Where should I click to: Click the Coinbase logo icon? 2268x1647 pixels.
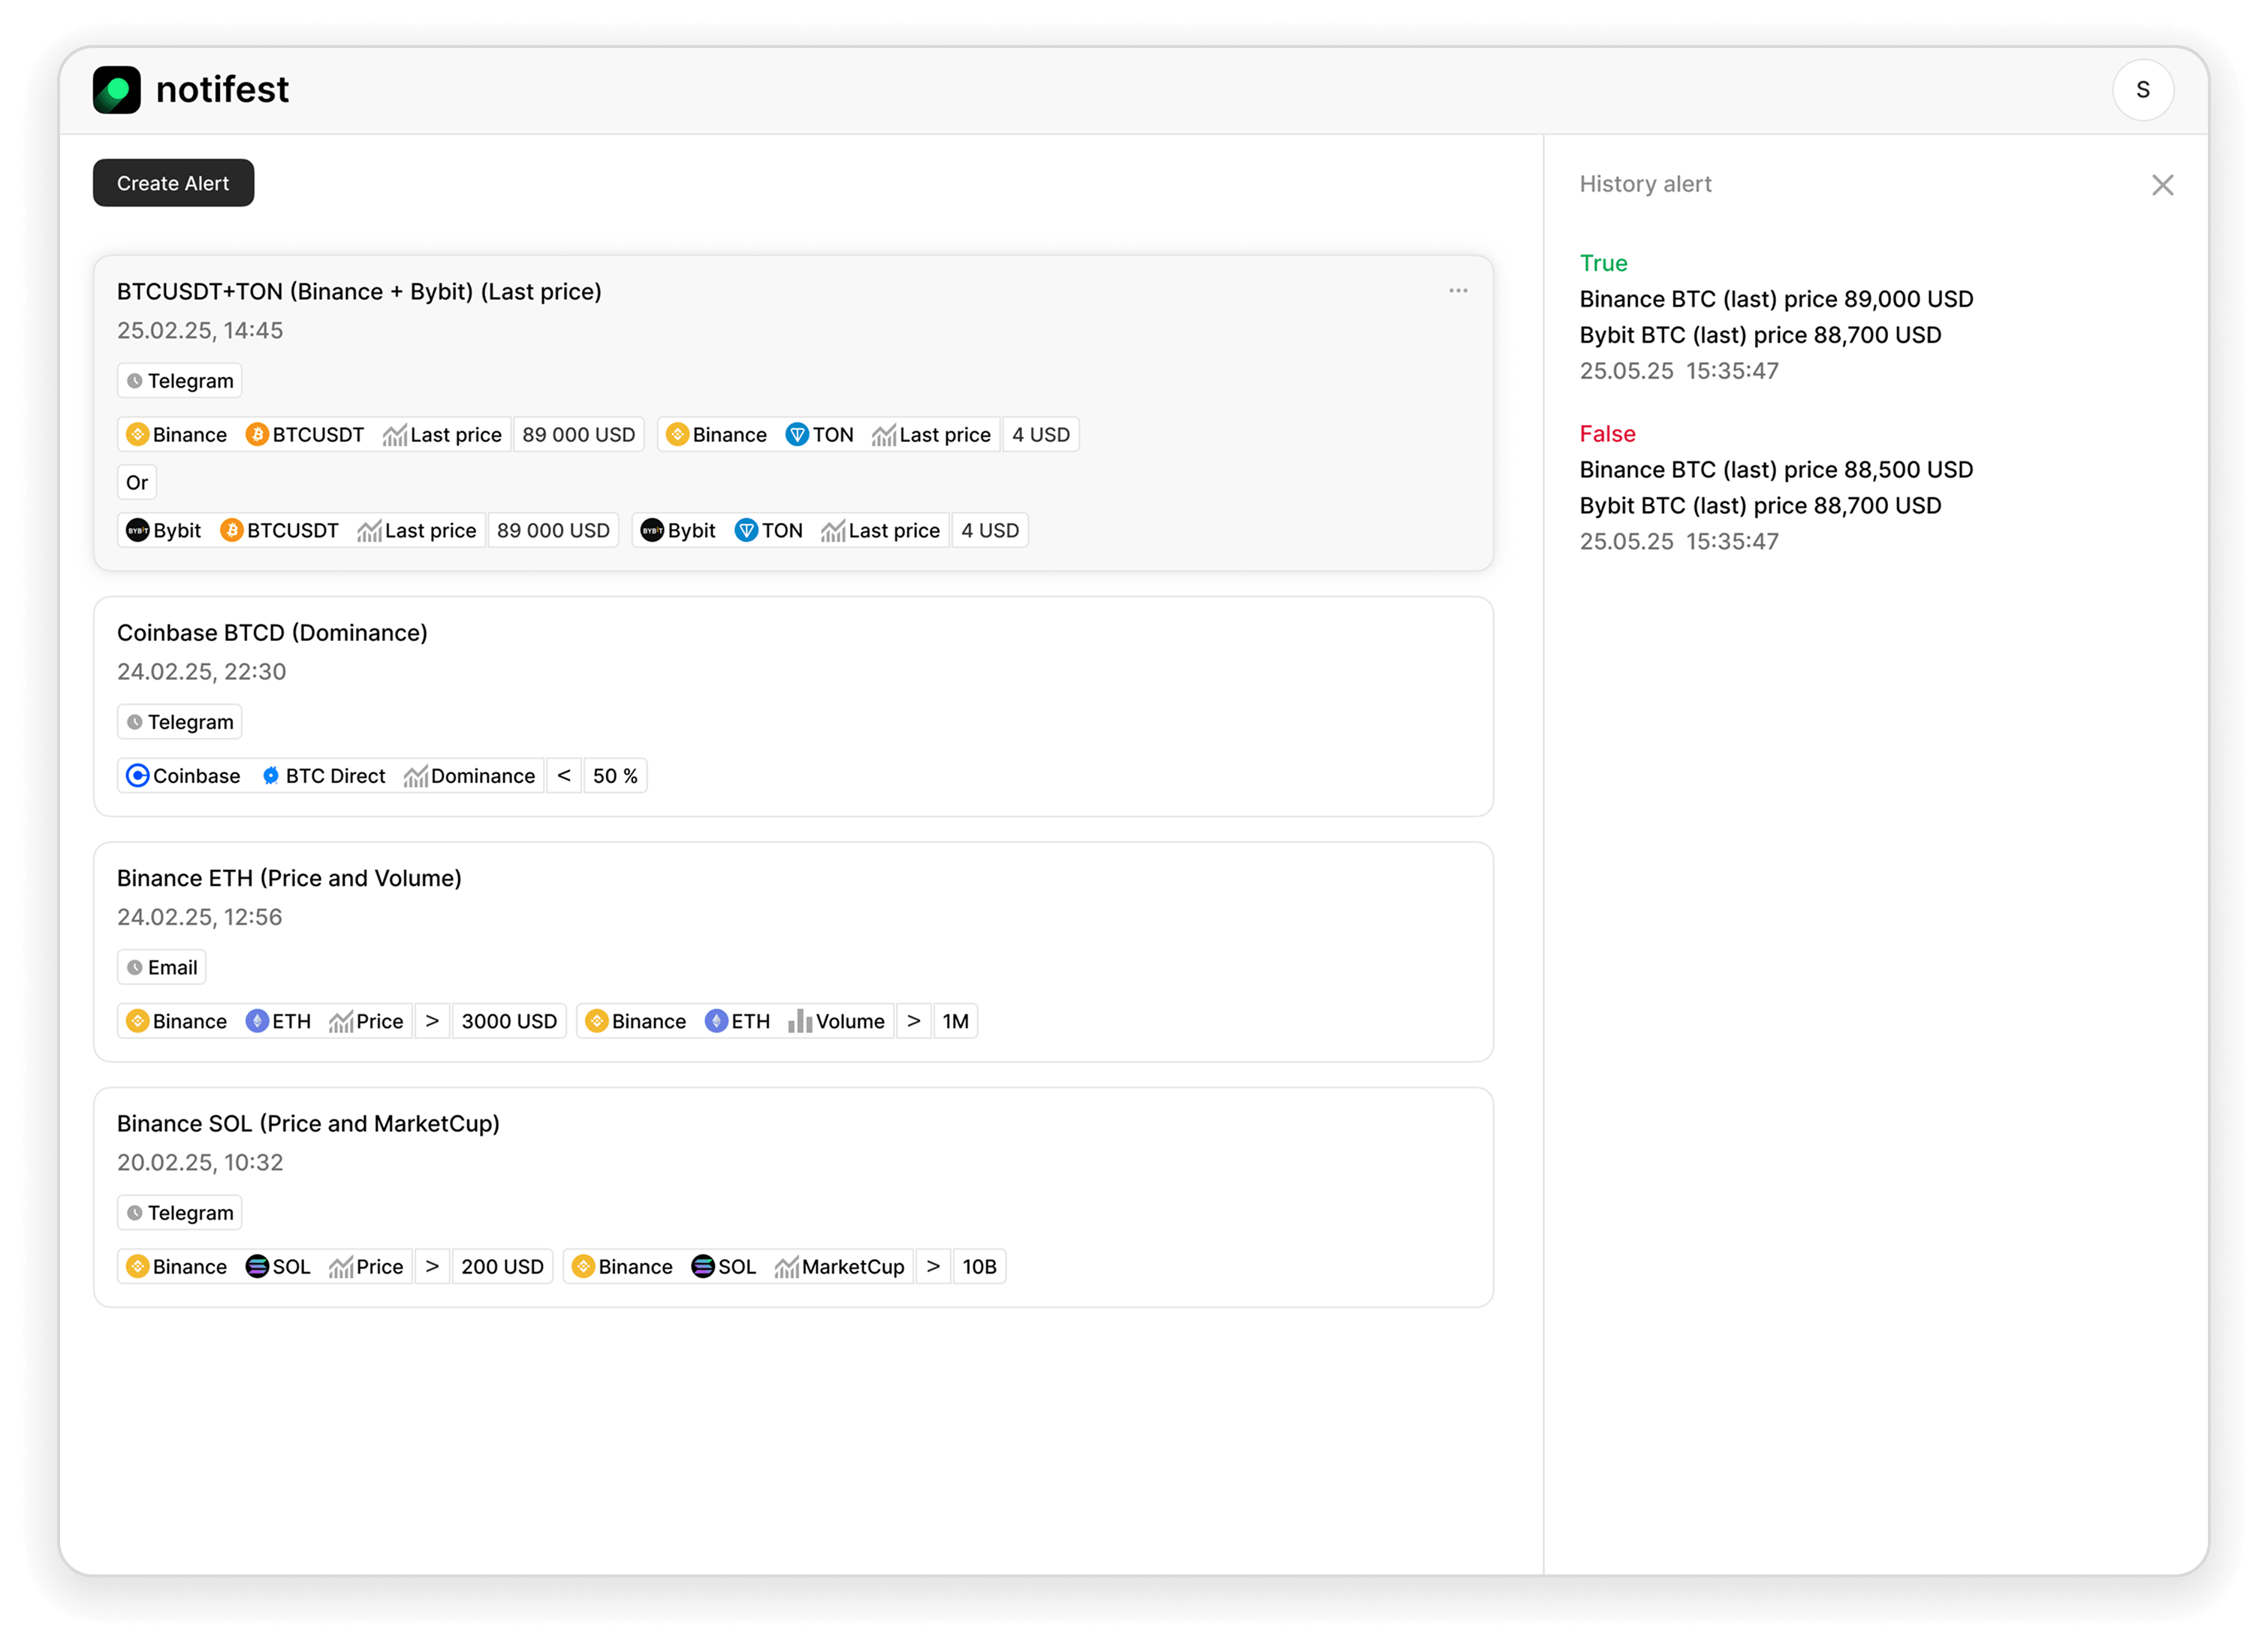138,775
